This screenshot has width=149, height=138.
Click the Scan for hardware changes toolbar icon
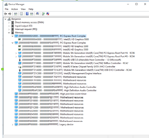tap(38, 14)
